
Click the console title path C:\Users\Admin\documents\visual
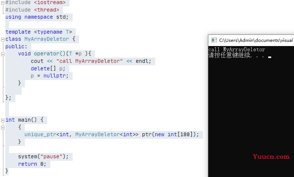pos(256,40)
